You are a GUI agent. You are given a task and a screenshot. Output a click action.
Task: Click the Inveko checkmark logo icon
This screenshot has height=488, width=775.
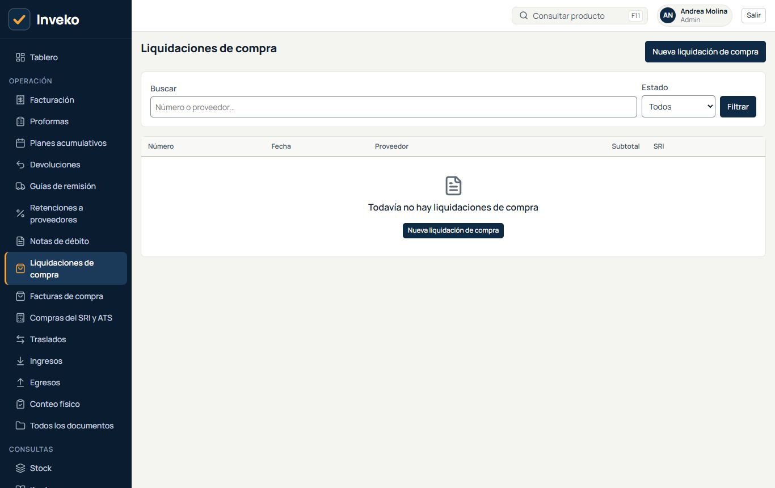[19, 19]
